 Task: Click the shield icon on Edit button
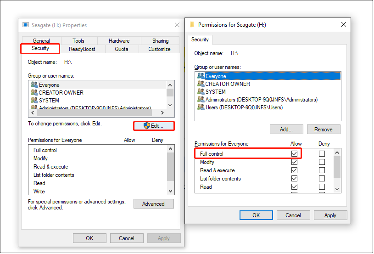coord(147,126)
